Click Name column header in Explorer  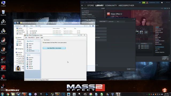31,29
